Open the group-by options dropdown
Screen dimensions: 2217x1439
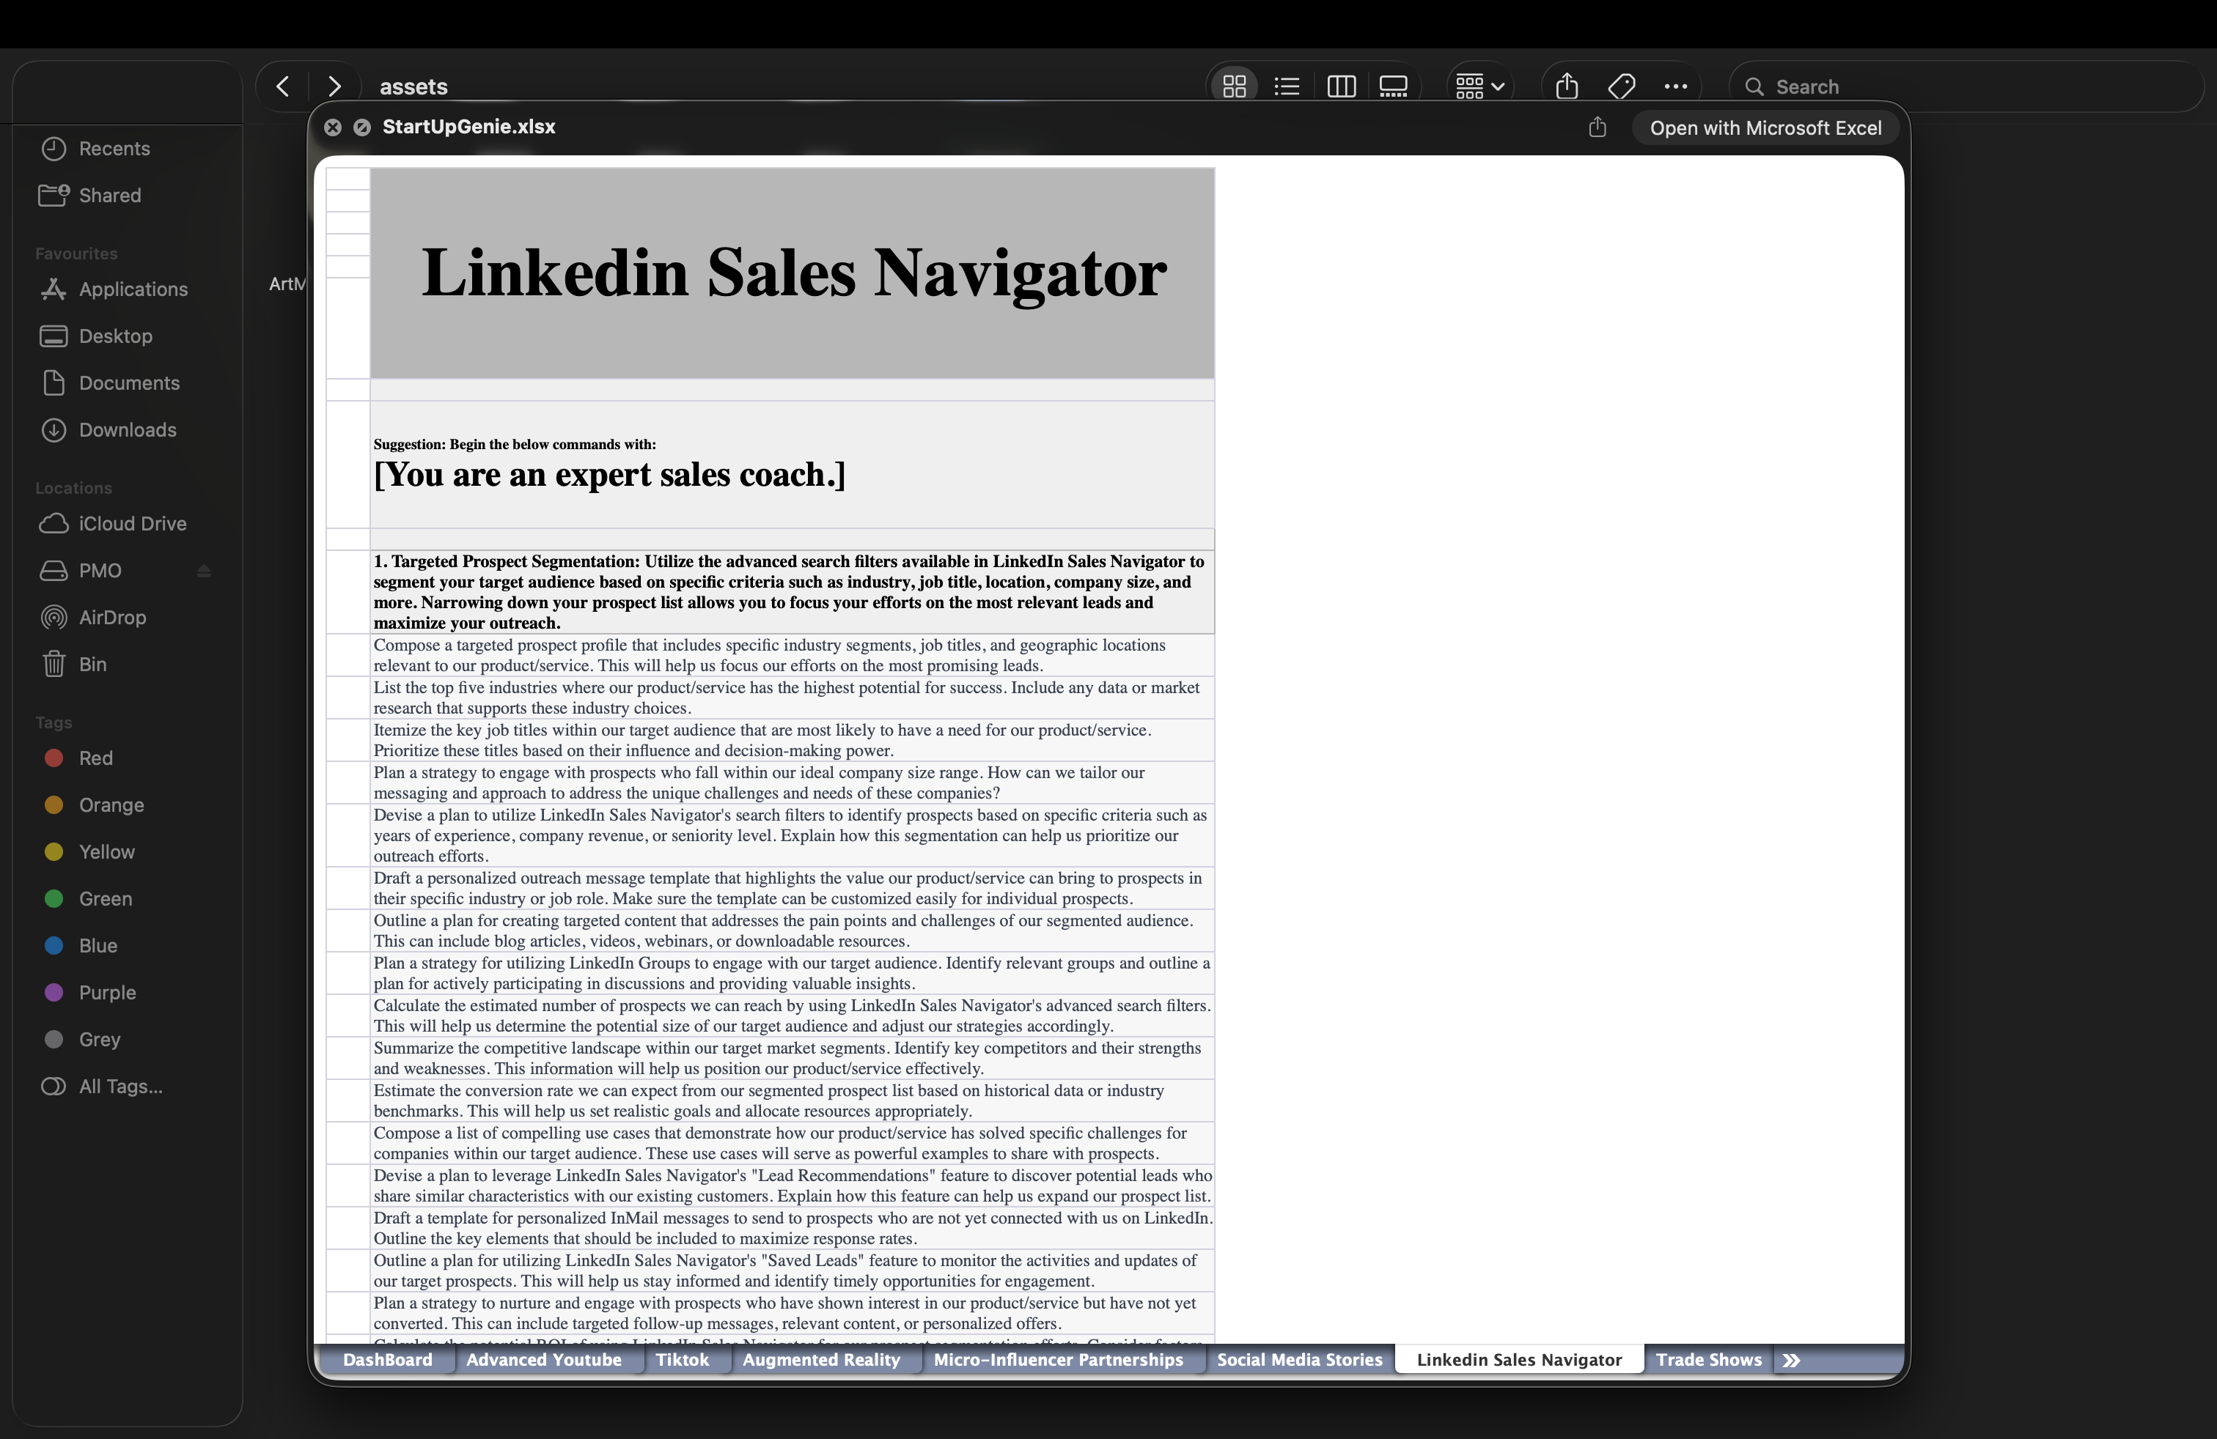[1480, 86]
